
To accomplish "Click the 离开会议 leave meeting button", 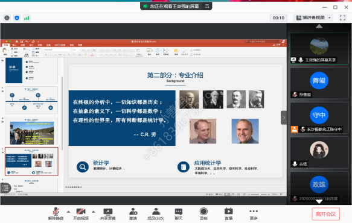I will [x=325, y=214].
